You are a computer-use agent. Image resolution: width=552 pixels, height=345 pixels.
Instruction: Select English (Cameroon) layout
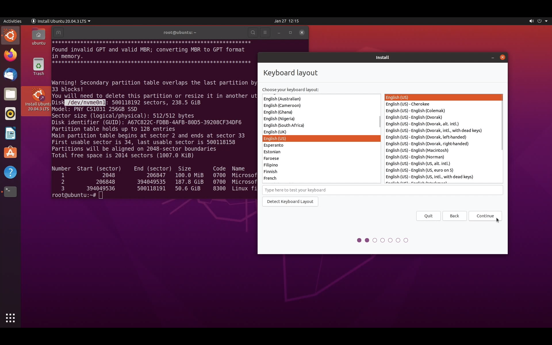[321, 106]
